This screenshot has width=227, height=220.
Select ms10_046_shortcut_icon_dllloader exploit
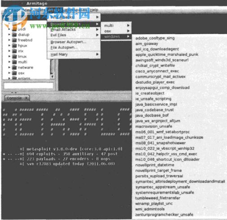[x=167, y=159]
